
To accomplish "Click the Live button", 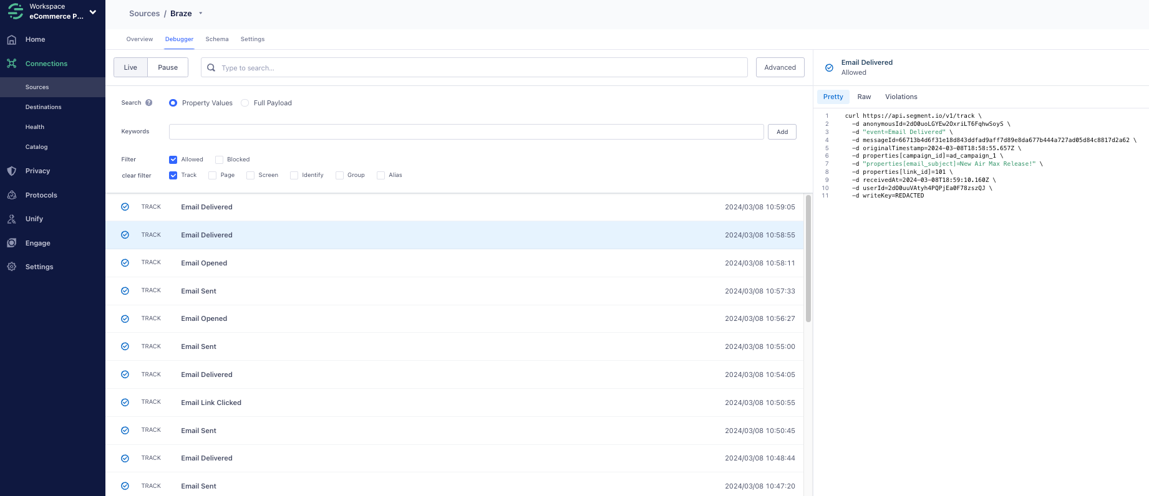I will [130, 67].
